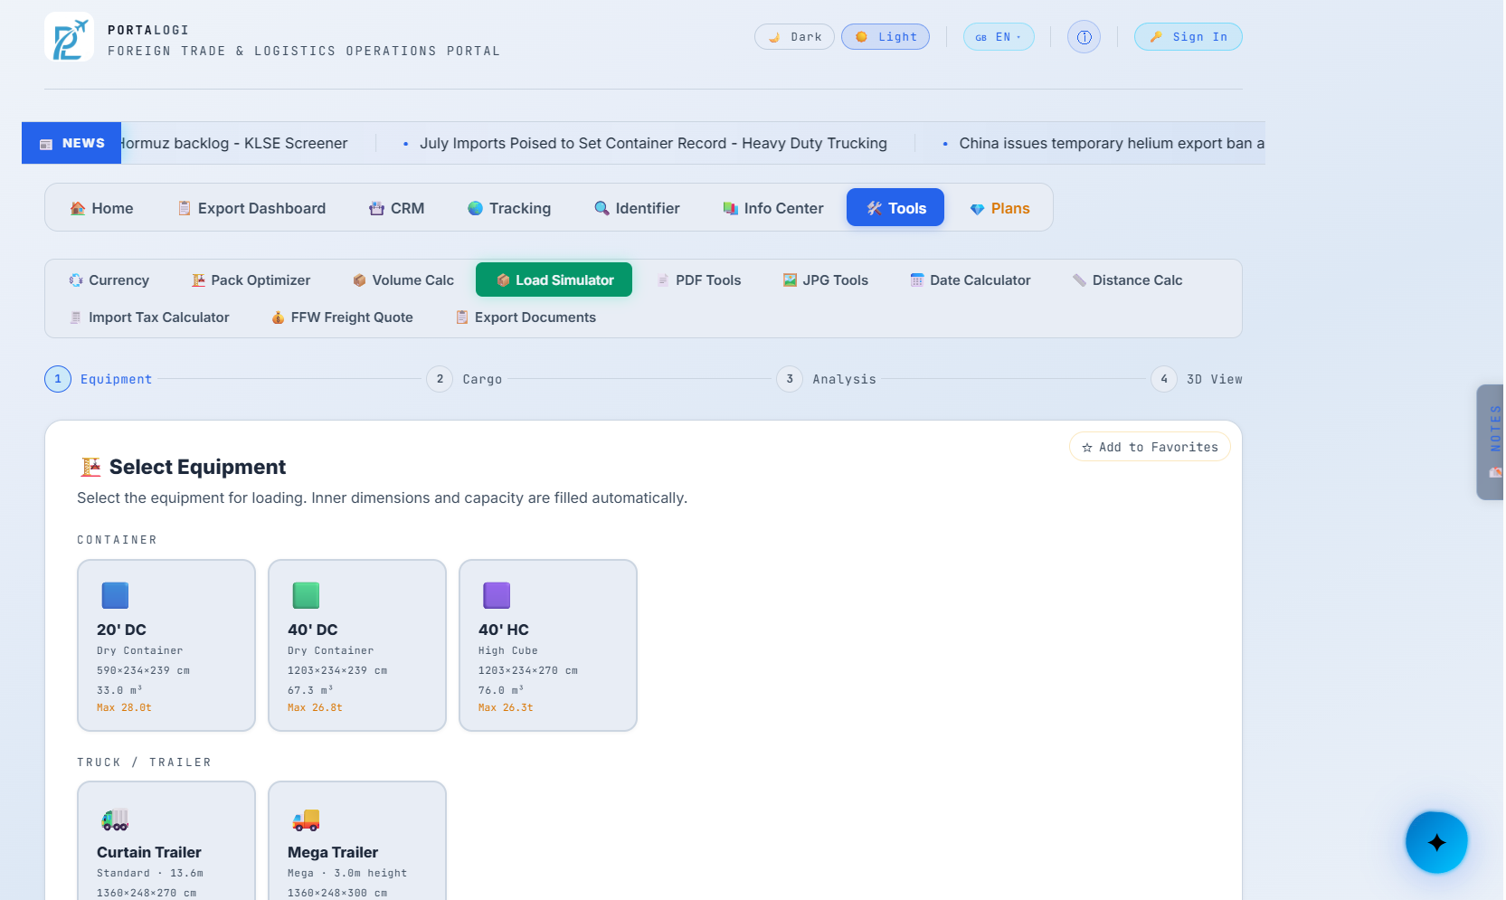Click Add to Favorites

click(x=1150, y=447)
